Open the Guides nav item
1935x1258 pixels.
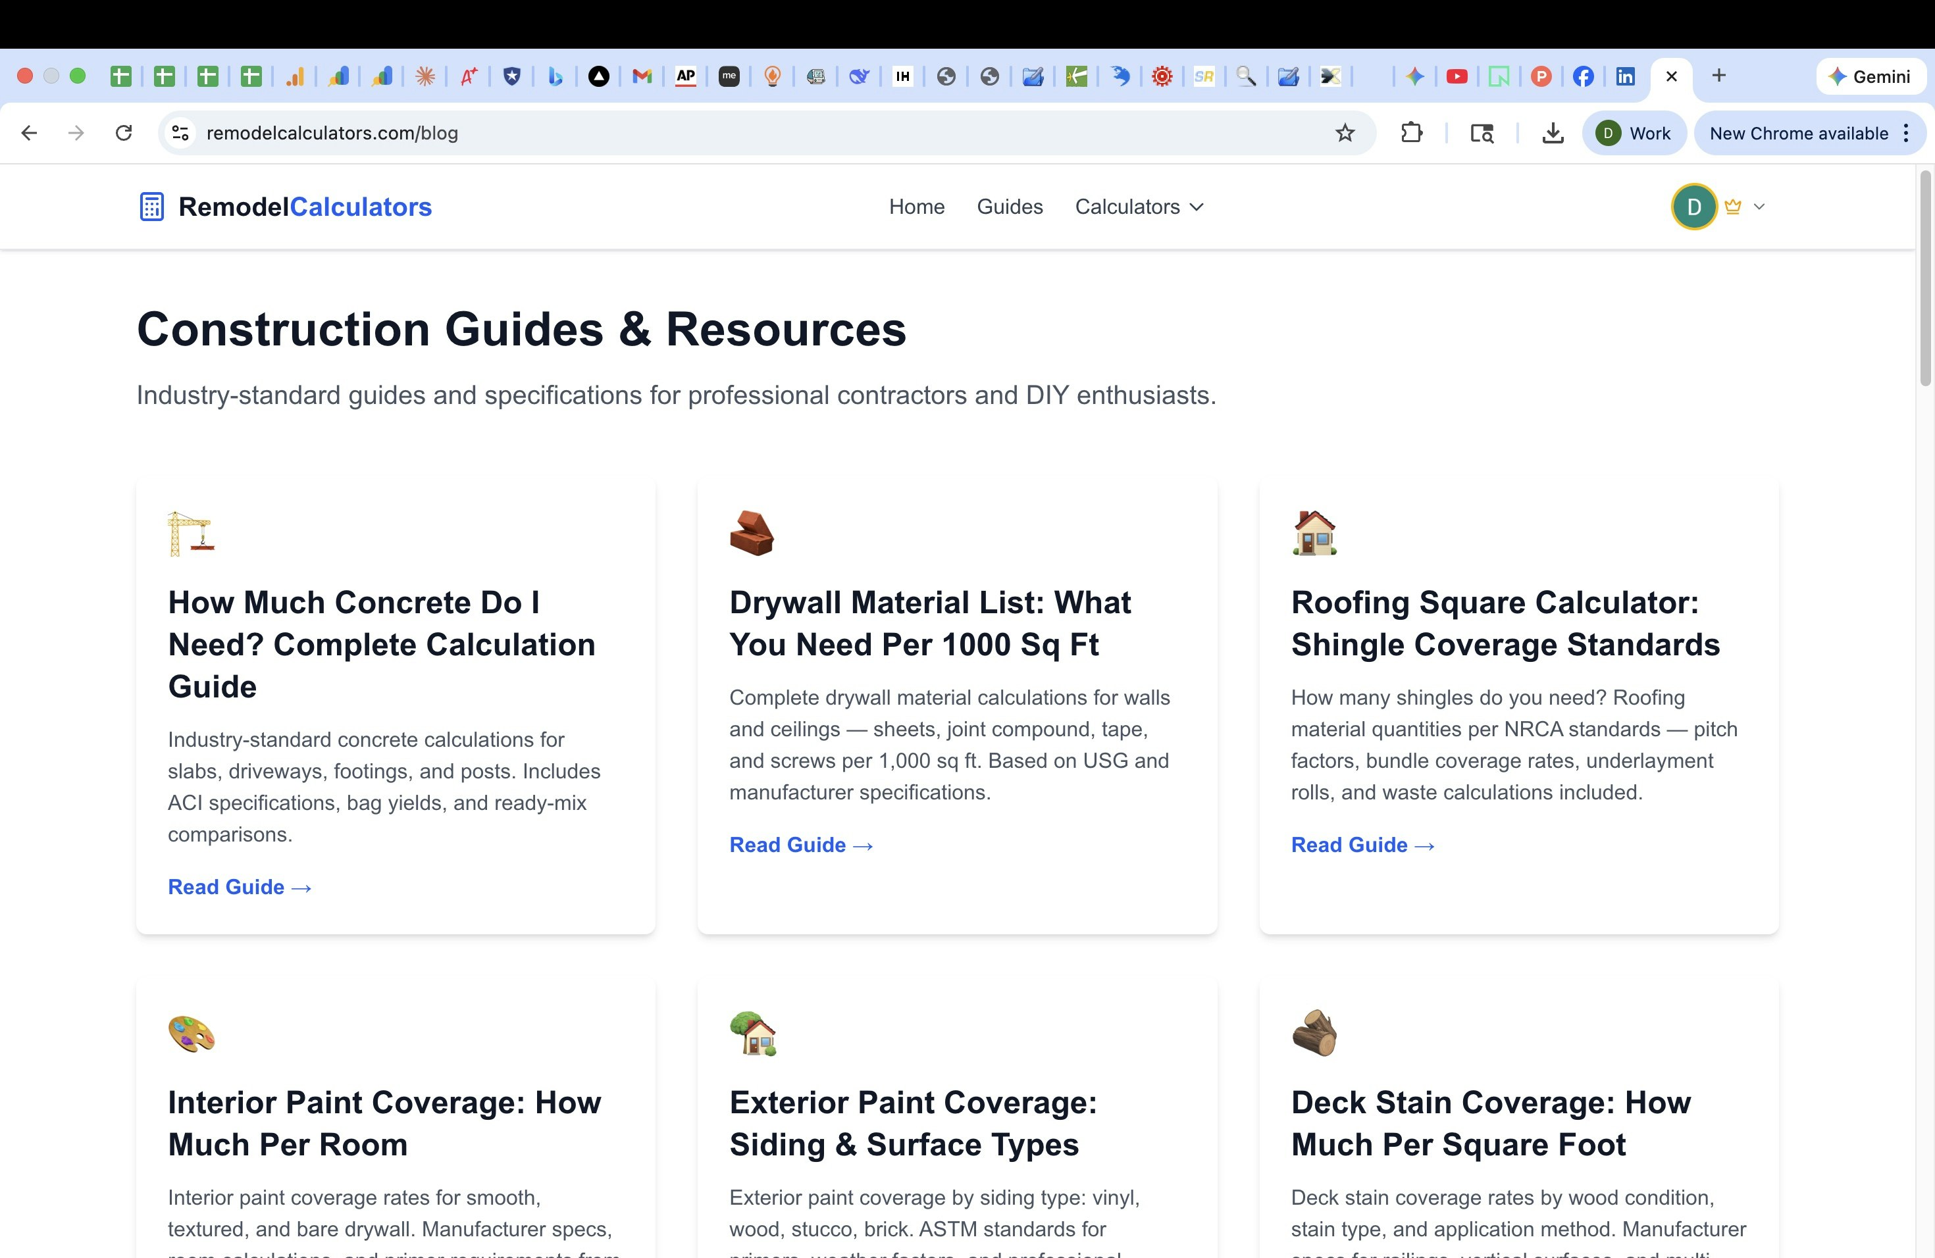pyautogui.click(x=1009, y=207)
